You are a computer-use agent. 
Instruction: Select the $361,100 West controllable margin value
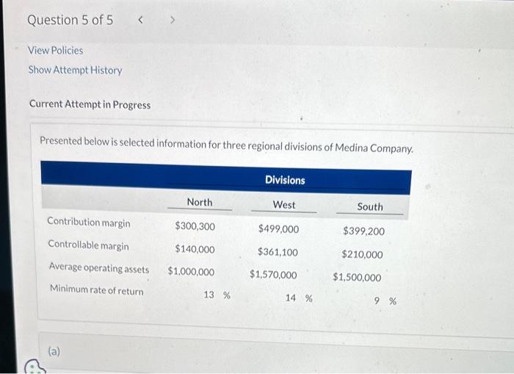(278, 252)
